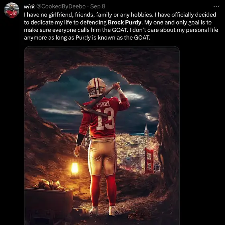Open wick's profile picture avatar
225x225 pixels.
point(12,10)
